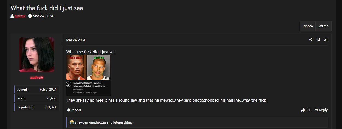Screen dimensions: 342x129
Task: Open asdvek's avatar image
Action: [x=37, y=55]
